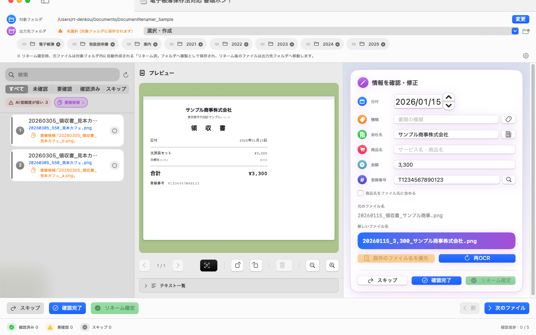Screen dimensions: 536x335
Task: Click the 再OCR button
Action: point(477,258)
